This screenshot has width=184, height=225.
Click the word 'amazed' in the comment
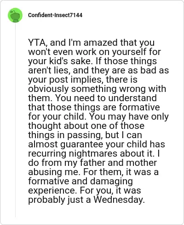(101, 43)
